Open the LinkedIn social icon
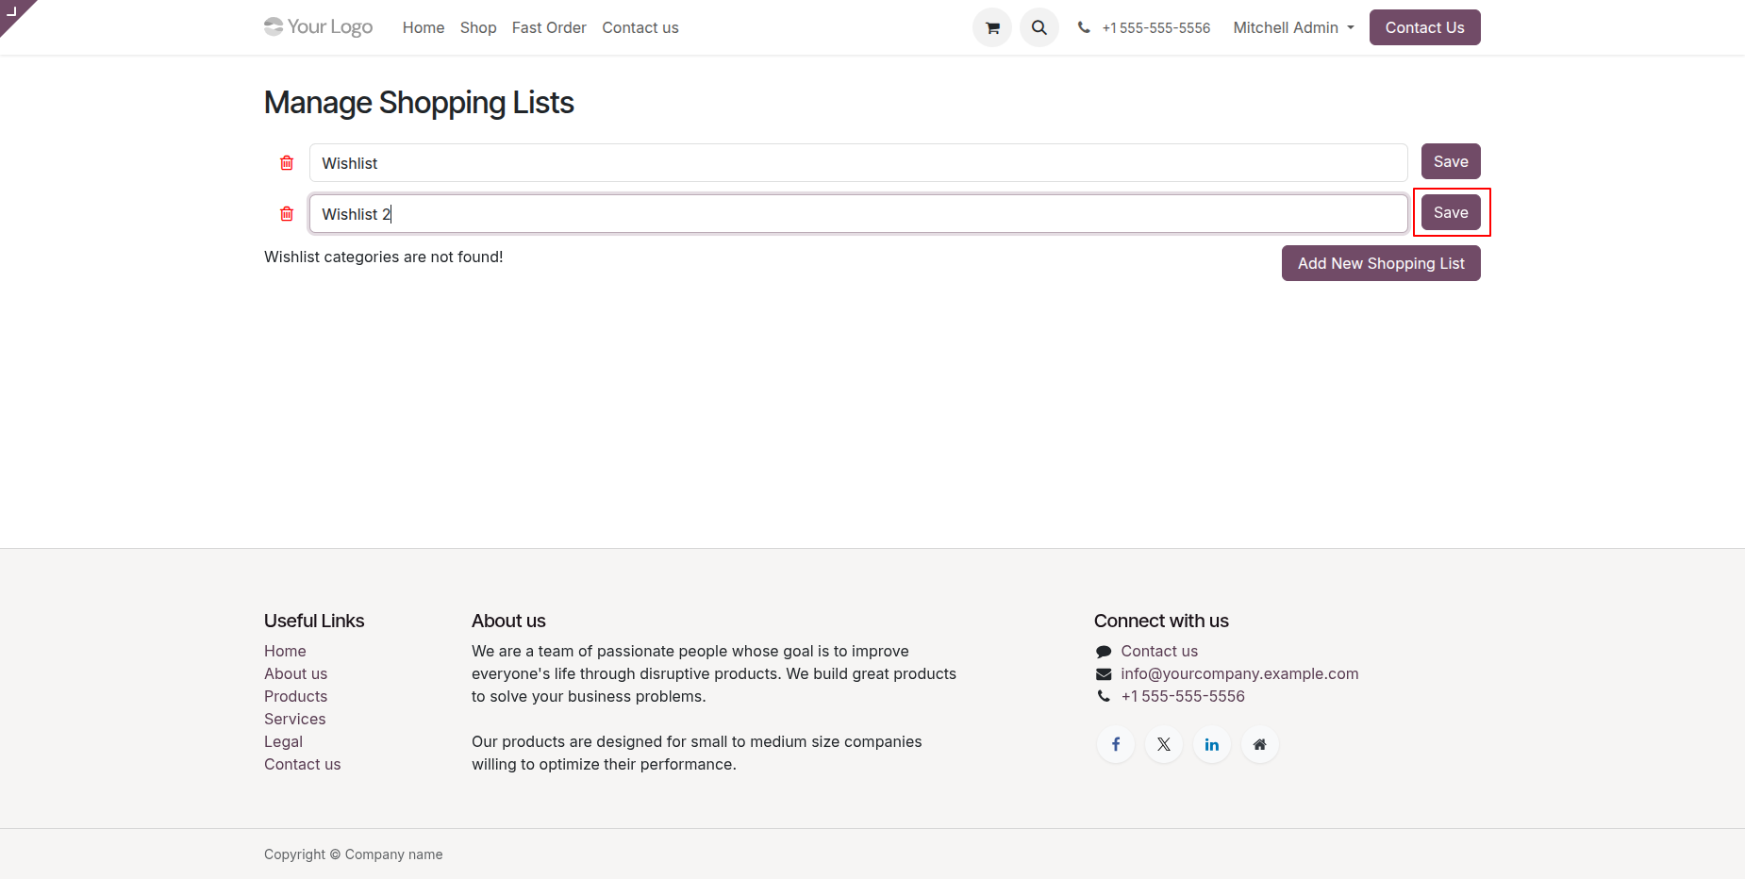This screenshot has width=1745, height=879. [1212, 744]
